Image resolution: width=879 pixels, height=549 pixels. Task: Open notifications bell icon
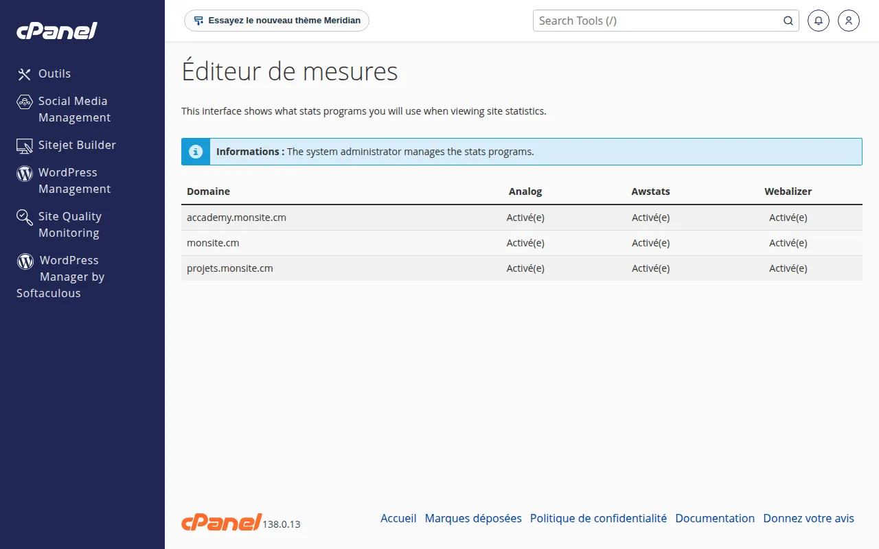tap(818, 21)
